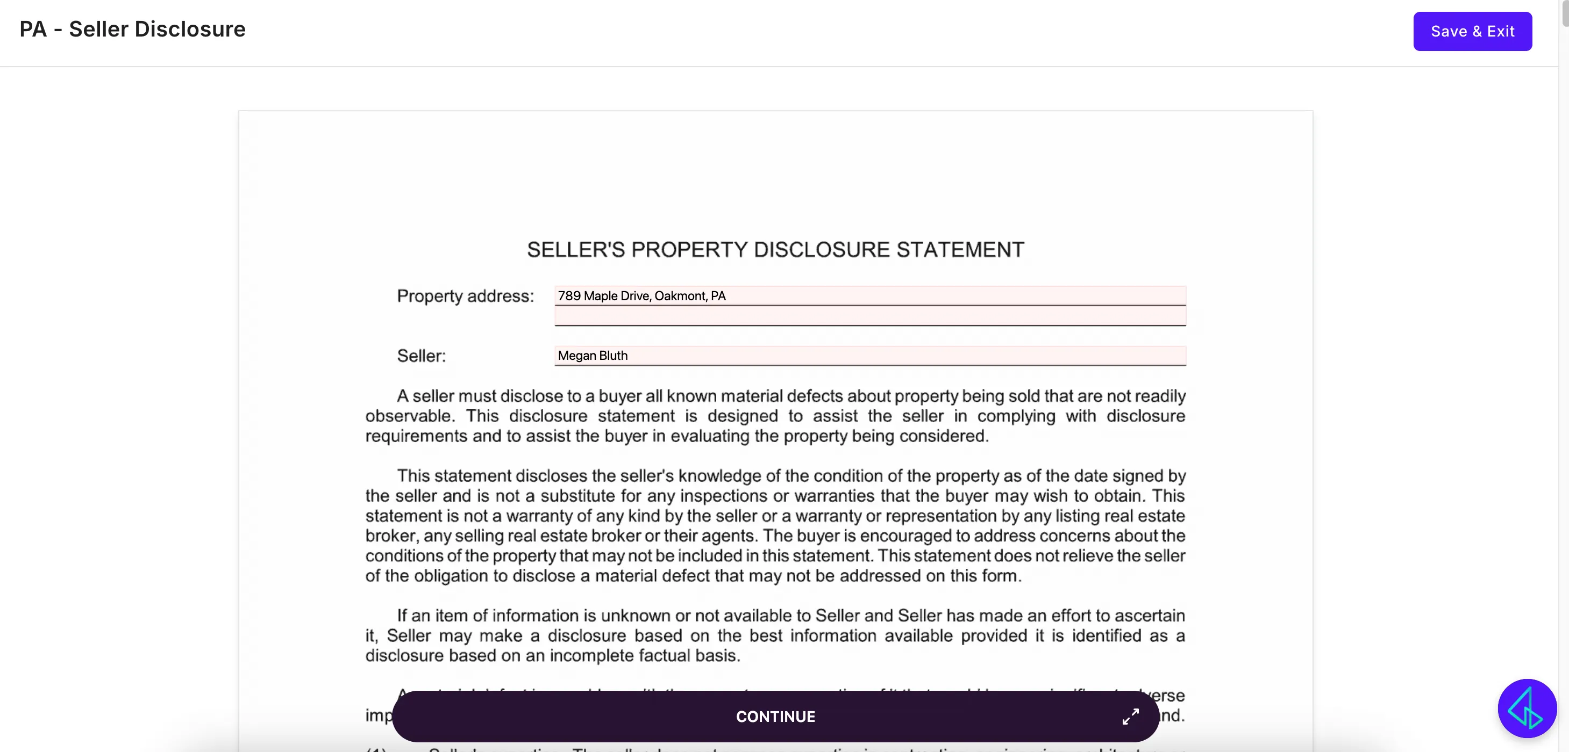Click the line starting 'requirements and to assist'
The height and width of the screenshot is (752, 1569).
pyautogui.click(x=677, y=436)
